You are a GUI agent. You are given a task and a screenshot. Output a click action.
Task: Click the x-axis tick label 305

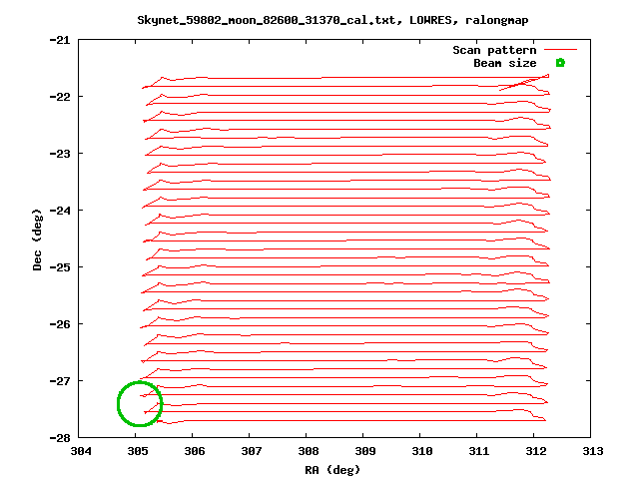(138, 451)
